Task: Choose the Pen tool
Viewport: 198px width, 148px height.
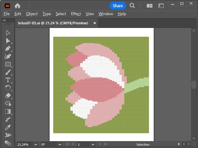Action: pos(8,48)
